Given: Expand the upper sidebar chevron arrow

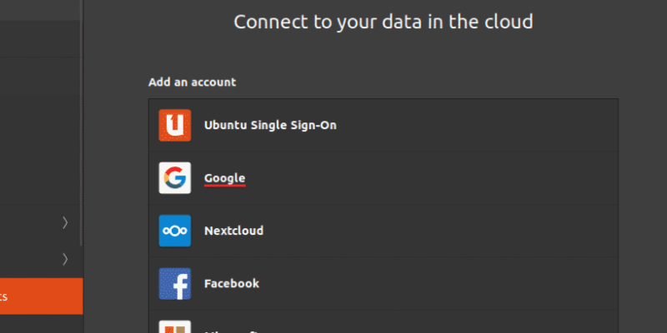Looking at the screenshot, I should [65, 222].
